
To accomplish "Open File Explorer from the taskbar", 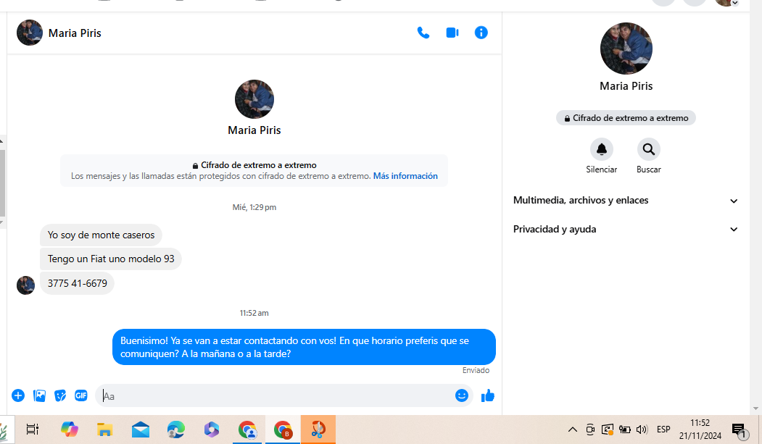I will [x=105, y=430].
